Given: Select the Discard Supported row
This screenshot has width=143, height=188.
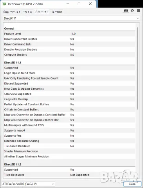Looking at the screenshot, I should coord(69,83).
